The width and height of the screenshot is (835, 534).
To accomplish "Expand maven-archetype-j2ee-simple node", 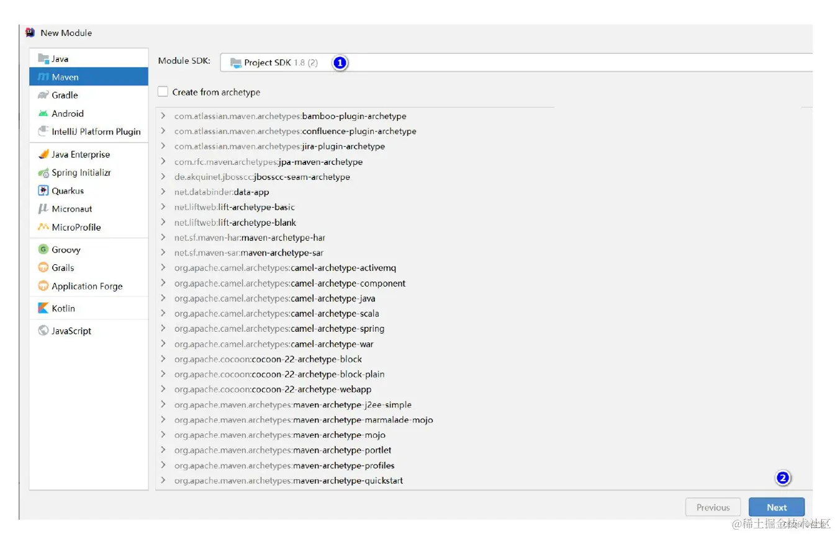I will pos(163,404).
